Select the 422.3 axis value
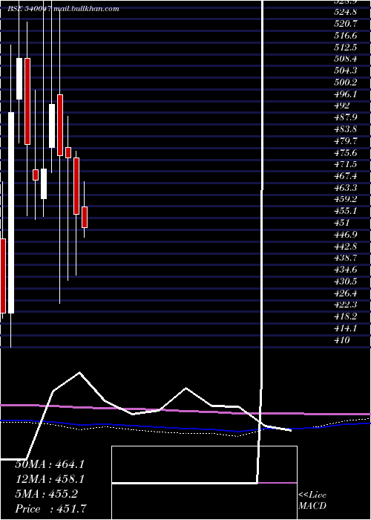Screen dimensions: 371x520 pyautogui.click(x=346, y=305)
